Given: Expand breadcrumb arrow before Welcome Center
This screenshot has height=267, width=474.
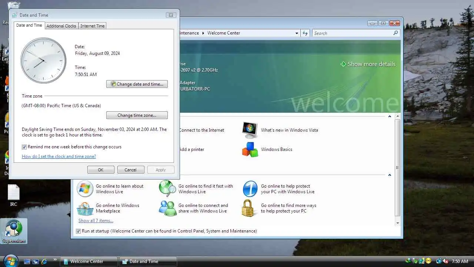Looking at the screenshot, I should [203, 33].
